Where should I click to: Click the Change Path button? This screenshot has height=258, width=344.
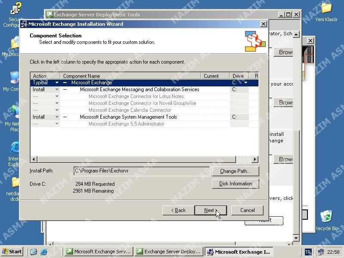pos(235,171)
